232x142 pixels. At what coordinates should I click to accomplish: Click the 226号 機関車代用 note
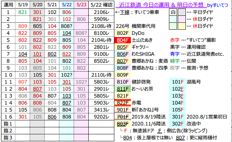tap(136, 26)
